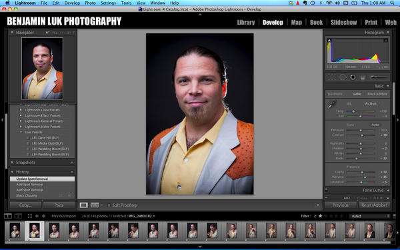Collapse the Navigator panel
The width and height of the screenshot is (400, 250).
pos(12,33)
